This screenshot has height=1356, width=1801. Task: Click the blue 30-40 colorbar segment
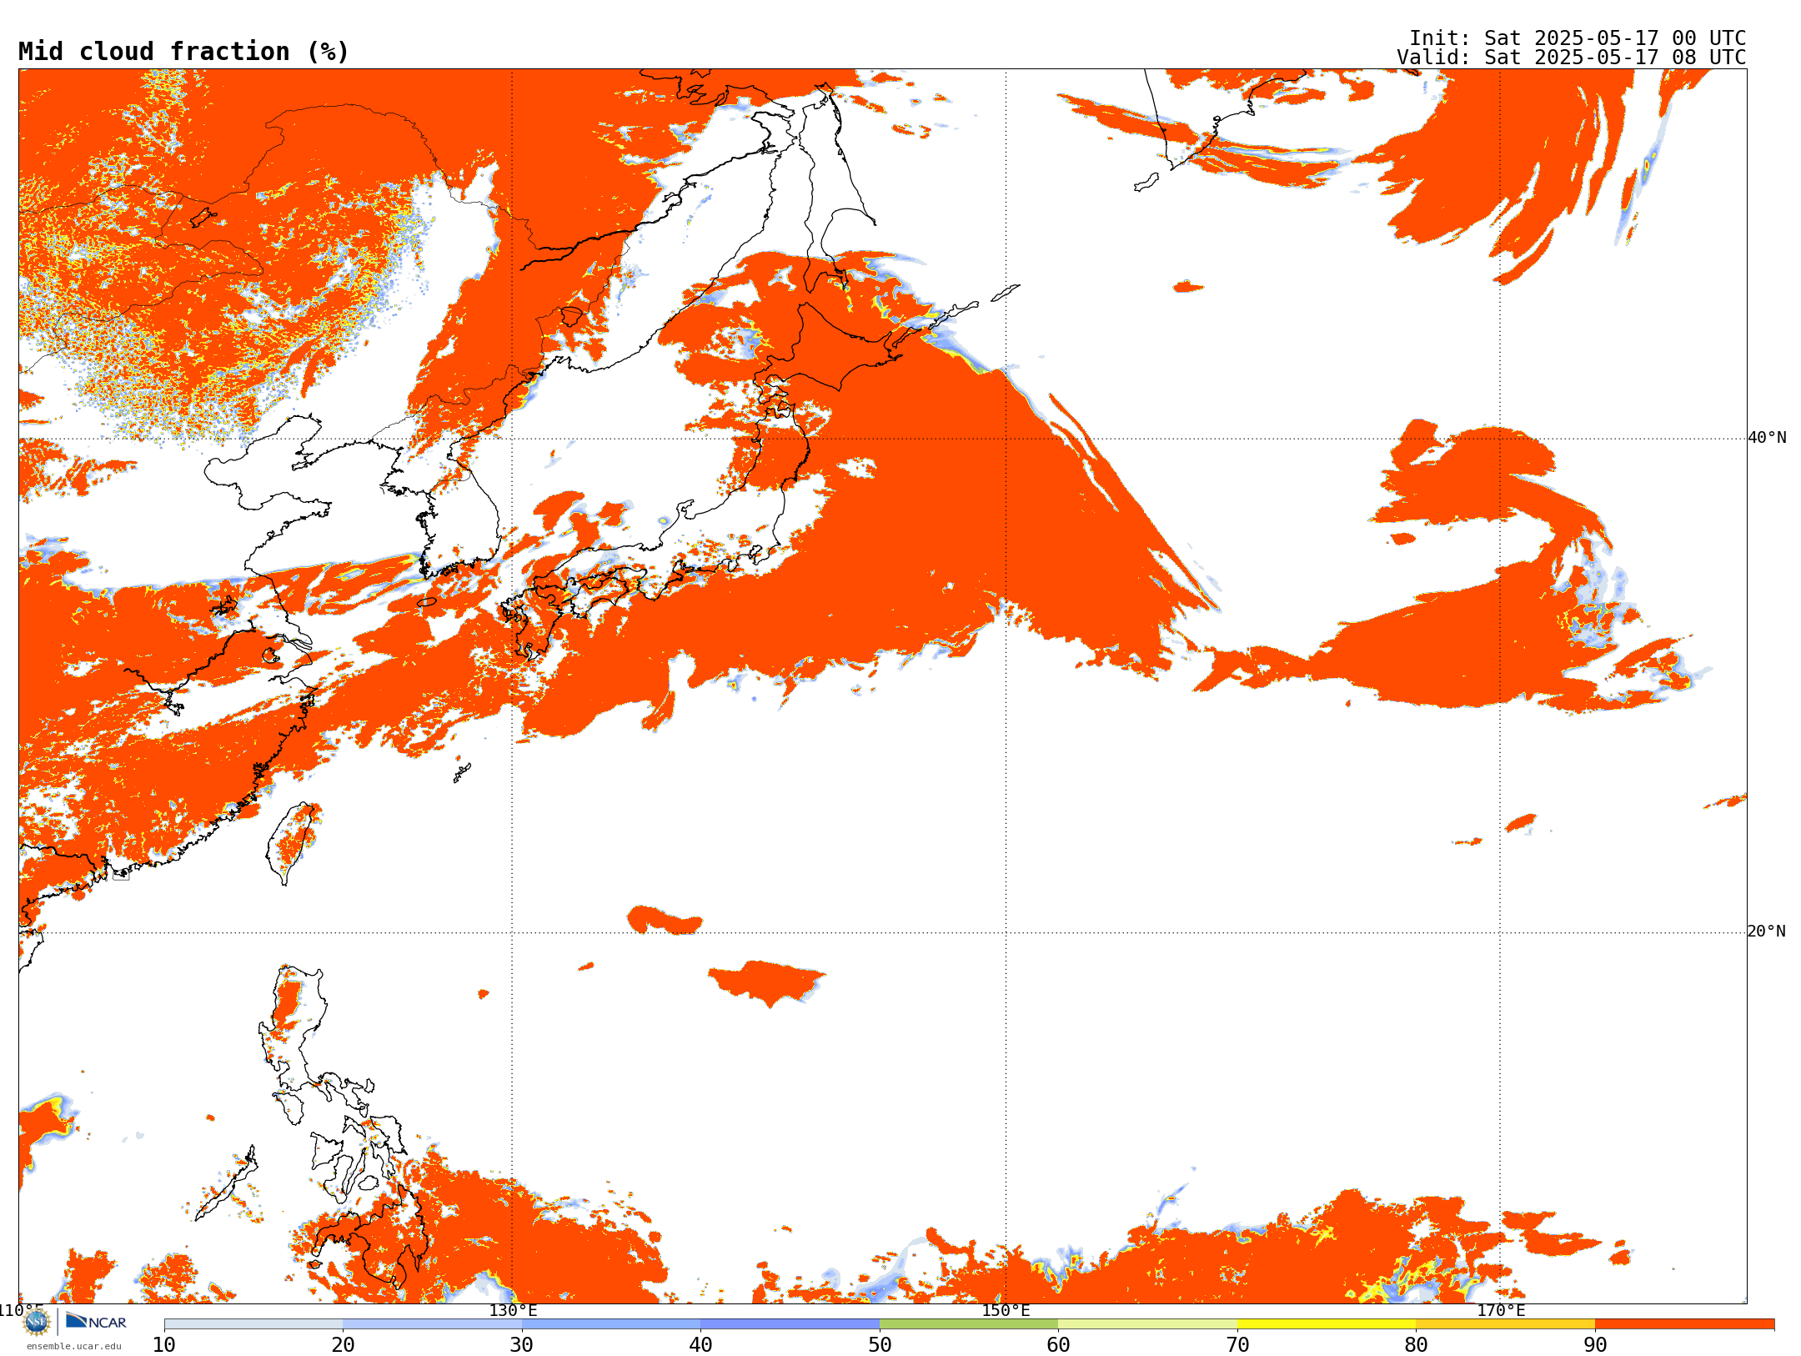tap(611, 1324)
